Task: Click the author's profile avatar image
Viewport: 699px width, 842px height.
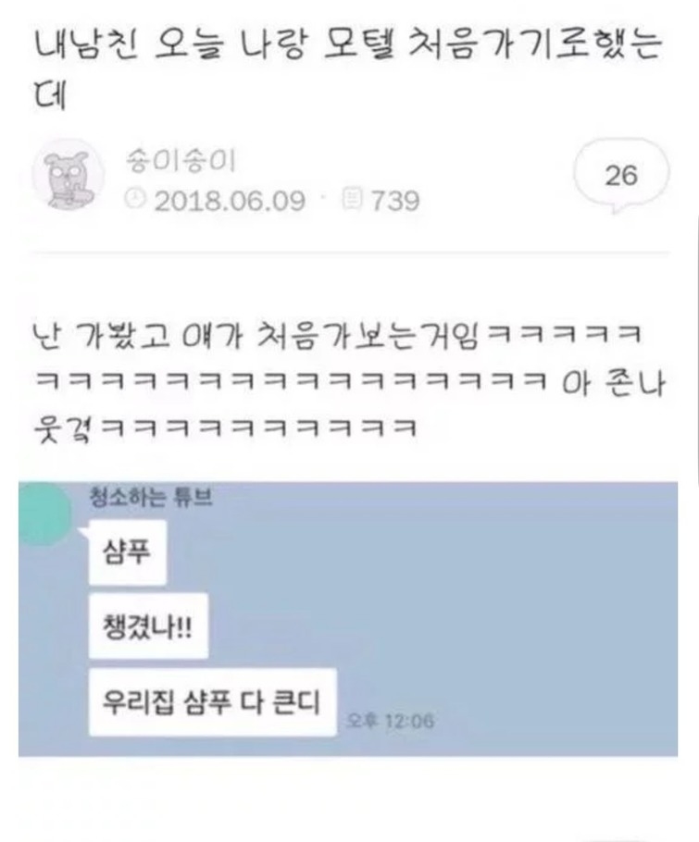Action: pyautogui.click(x=69, y=175)
